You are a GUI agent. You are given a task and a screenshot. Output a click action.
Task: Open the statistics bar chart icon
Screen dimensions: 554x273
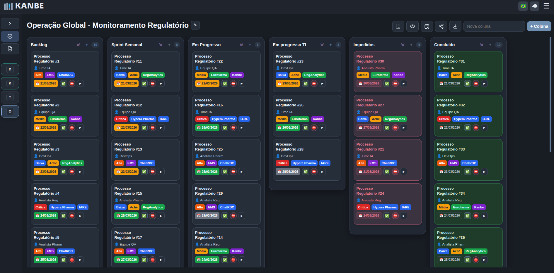click(x=398, y=26)
